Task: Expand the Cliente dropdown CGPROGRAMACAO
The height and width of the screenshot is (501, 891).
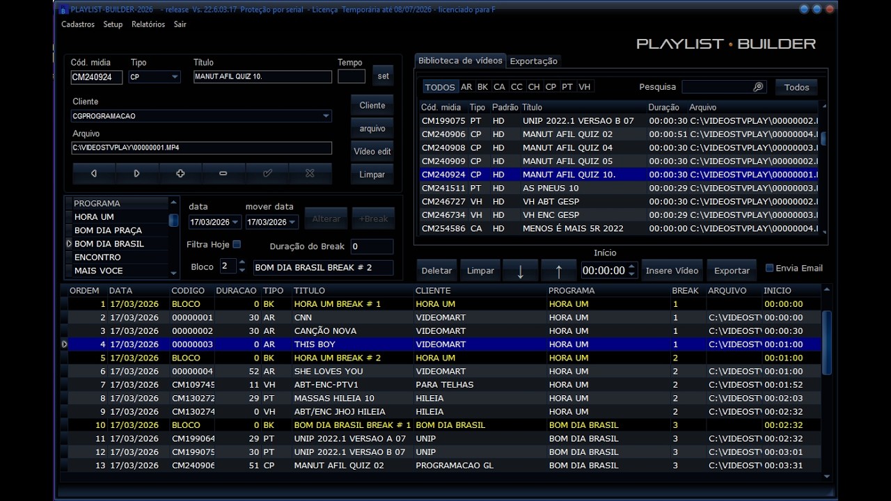Action: coord(326,116)
